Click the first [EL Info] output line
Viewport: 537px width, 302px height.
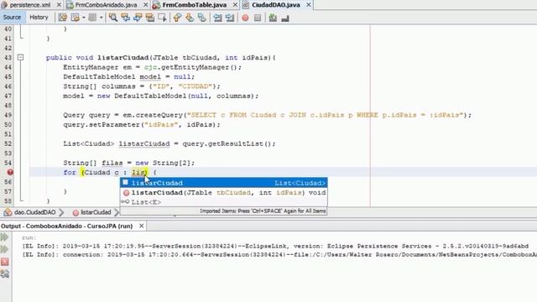[275, 246]
